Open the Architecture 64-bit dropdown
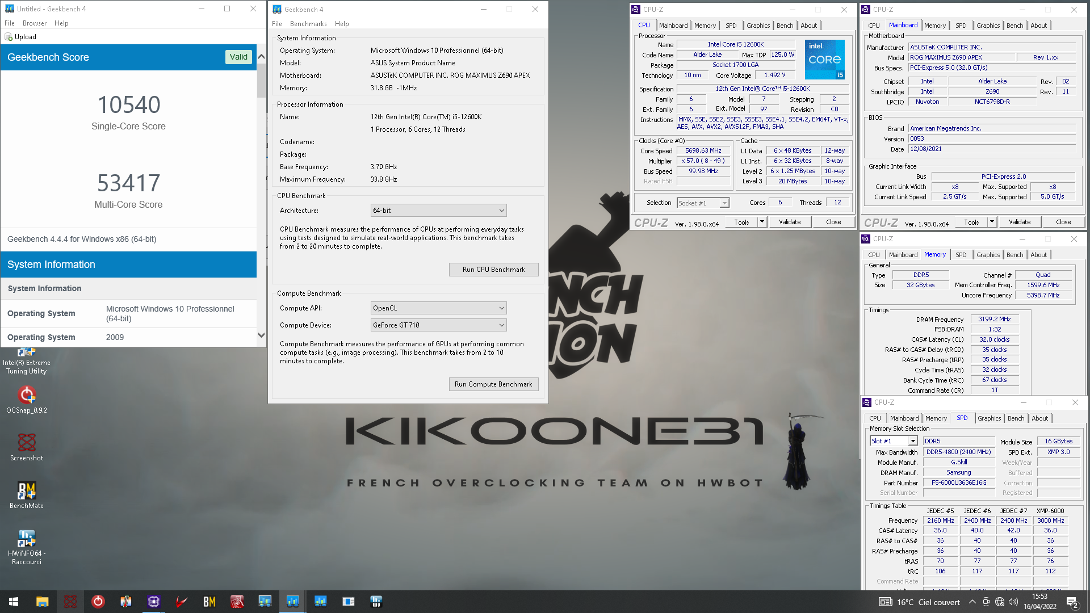 (x=438, y=211)
